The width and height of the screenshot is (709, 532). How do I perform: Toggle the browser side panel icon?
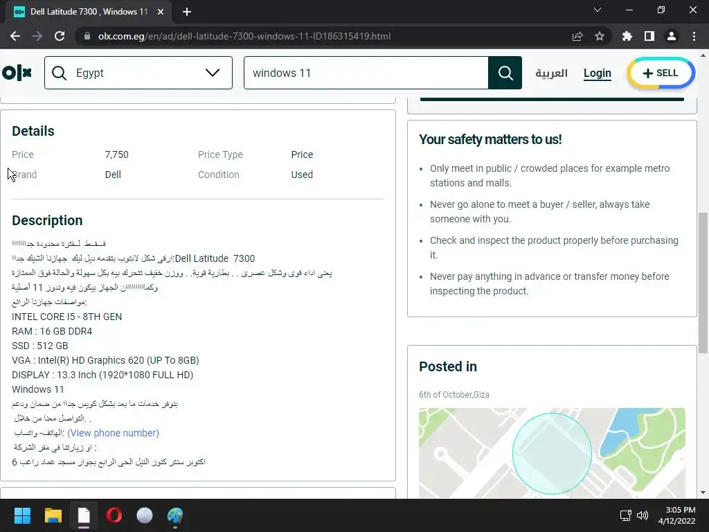pyautogui.click(x=649, y=36)
